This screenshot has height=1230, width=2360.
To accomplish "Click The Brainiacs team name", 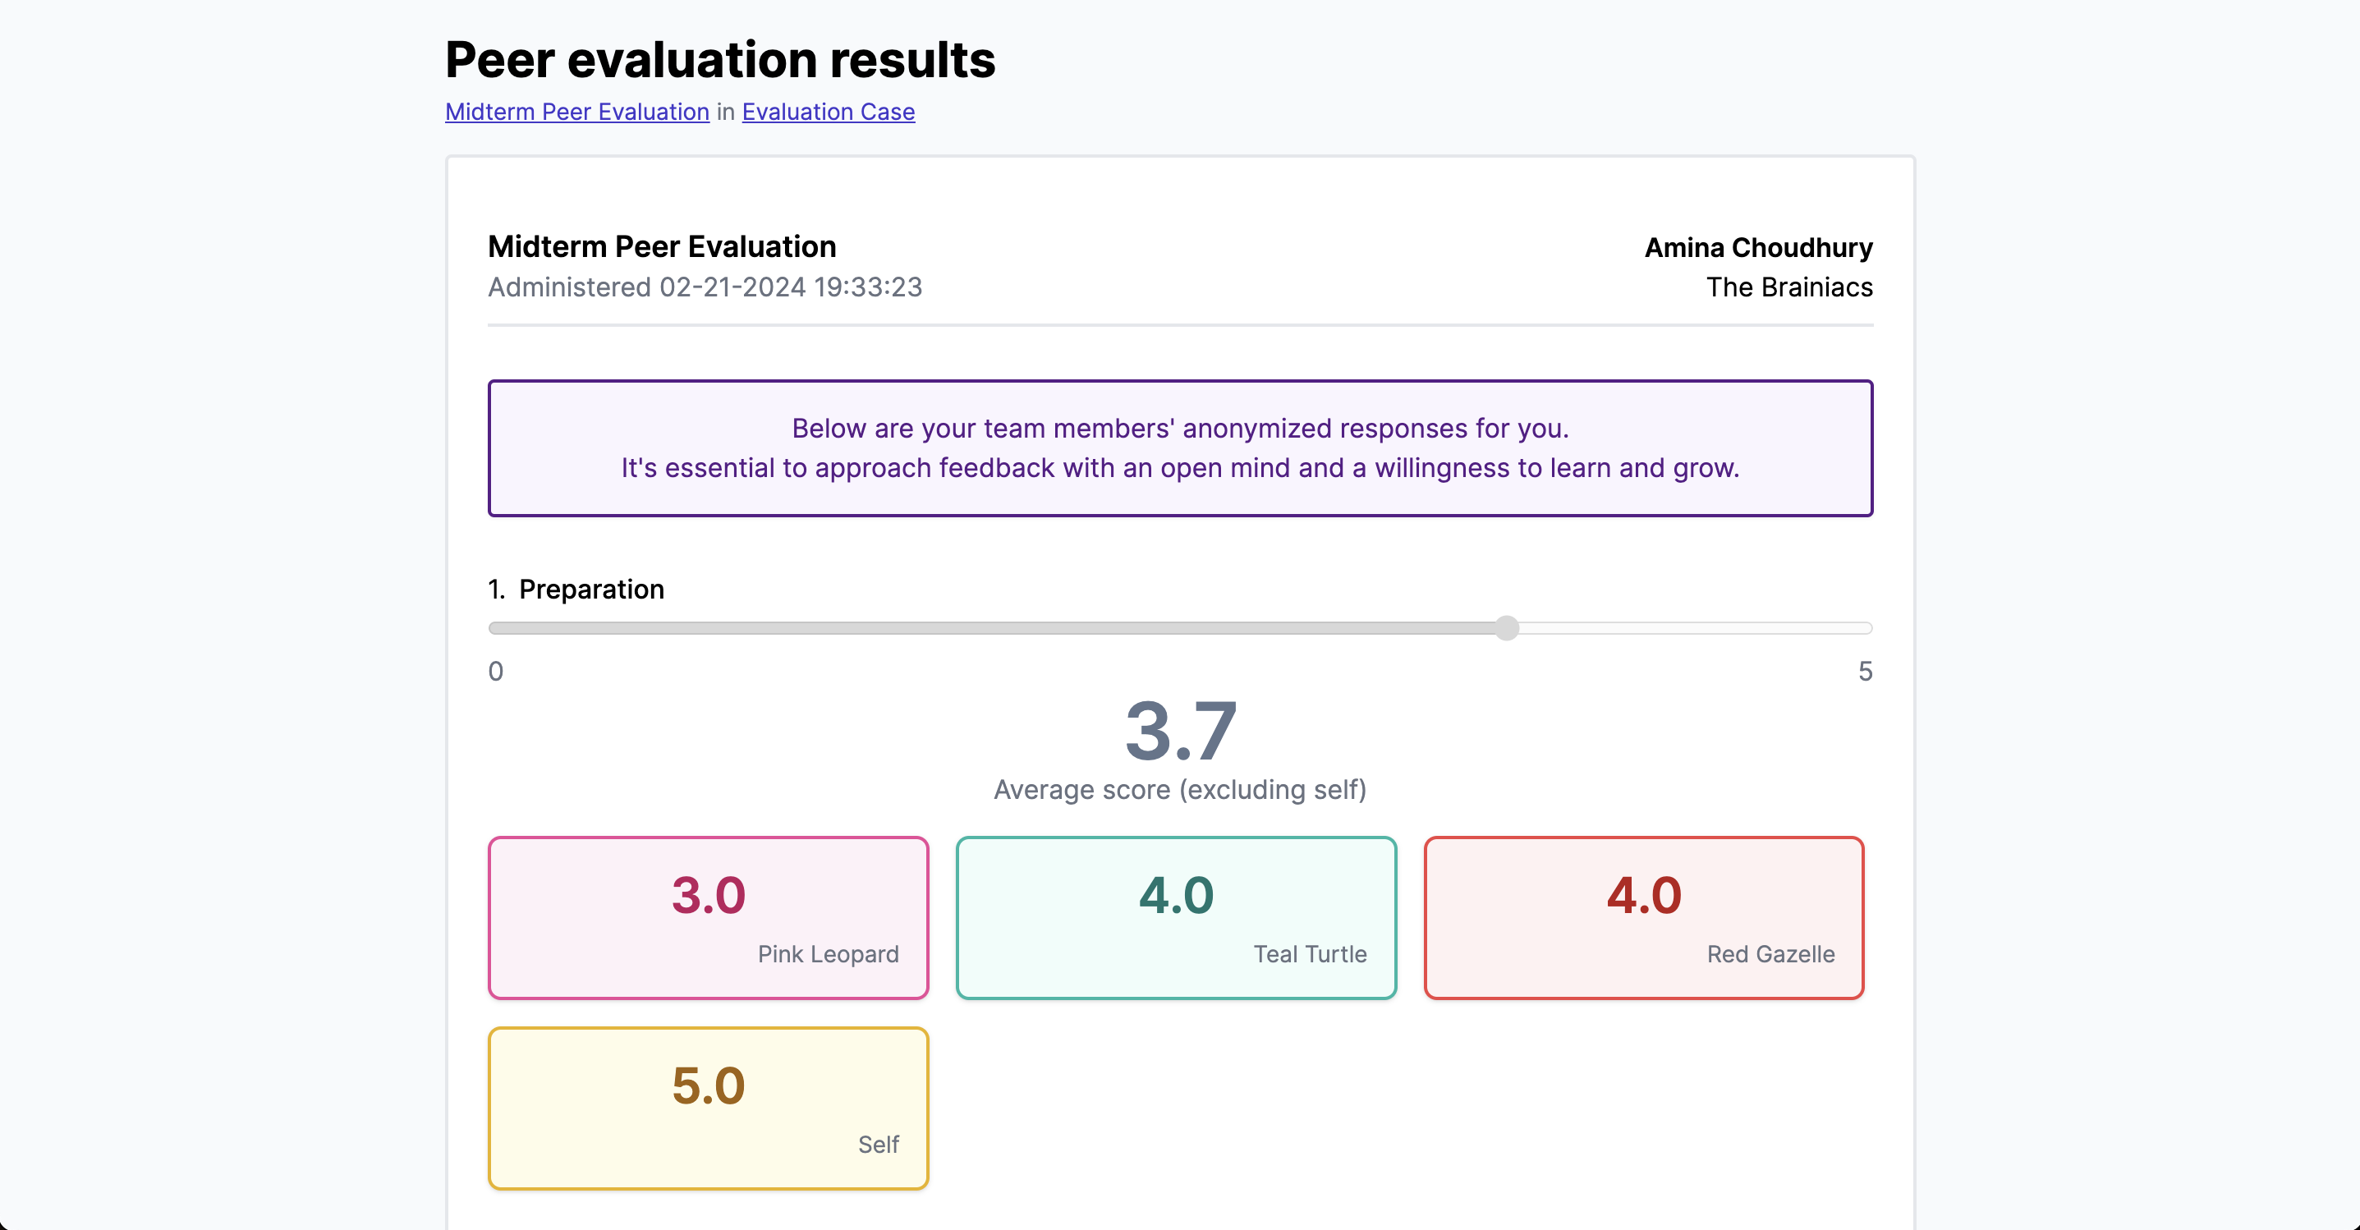I will point(1788,287).
